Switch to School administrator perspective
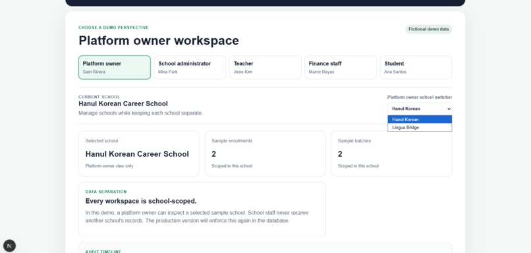531x253 pixels. pyautogui.click(x=190, y=67)
